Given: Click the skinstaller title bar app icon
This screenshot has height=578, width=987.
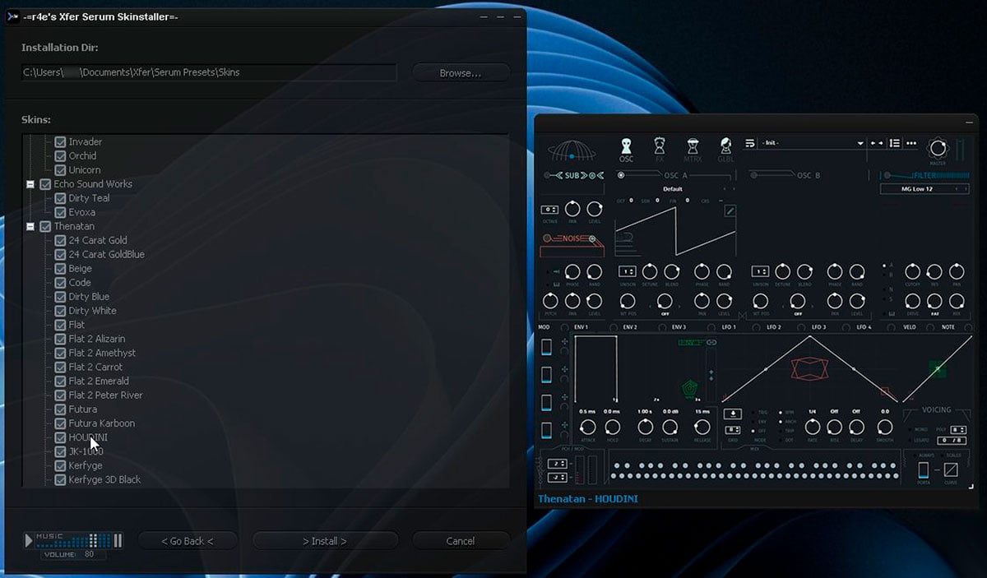Looking at the screenshot, I should (12, 16).
